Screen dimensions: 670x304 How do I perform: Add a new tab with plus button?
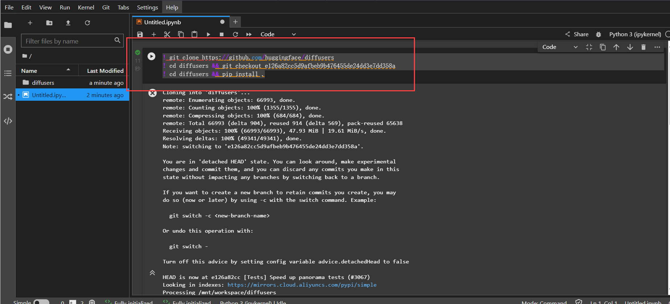(235, 22)
